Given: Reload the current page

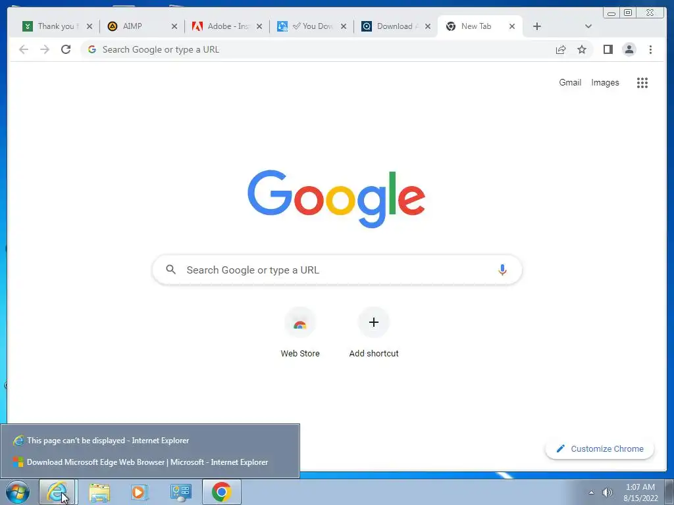Looking at the screenshot, I should [x=66, y=49].
